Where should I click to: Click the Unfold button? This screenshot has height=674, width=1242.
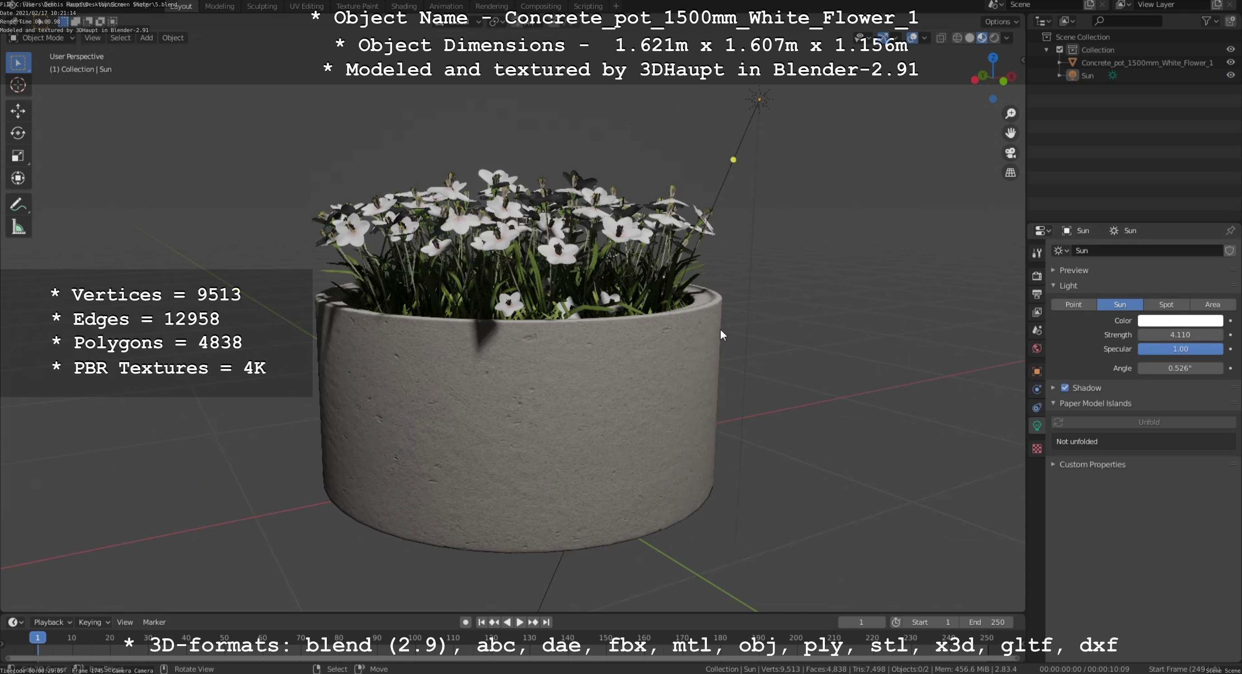(1143, 422)
